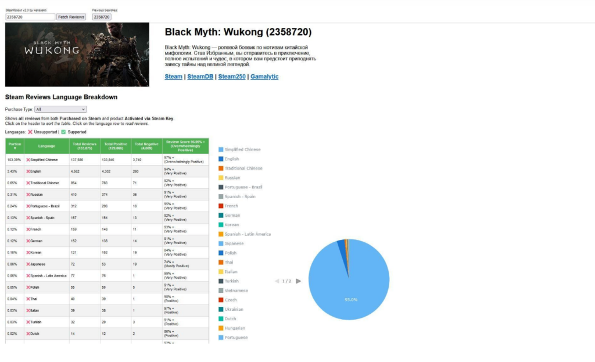Click the Turkish table row name
This screenshot has height=362, width=595.
point(35,322)
